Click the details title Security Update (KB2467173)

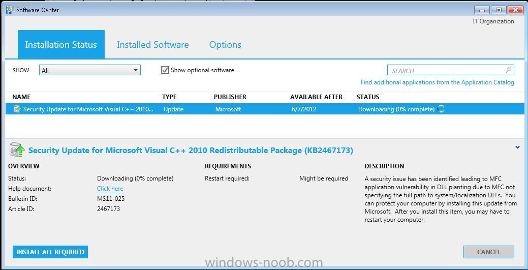pyautogui.click(x=191, y=151)
